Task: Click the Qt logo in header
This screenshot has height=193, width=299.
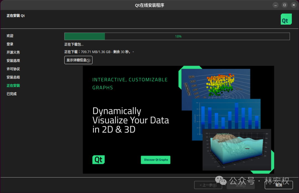Action: [286, 19]
